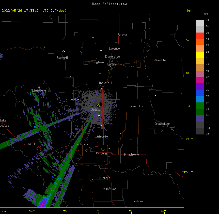Viewport: 219px width, 214px height.
Task: Click the ThreeHills label
Action: pyautogui.click(x=136, y=106)
